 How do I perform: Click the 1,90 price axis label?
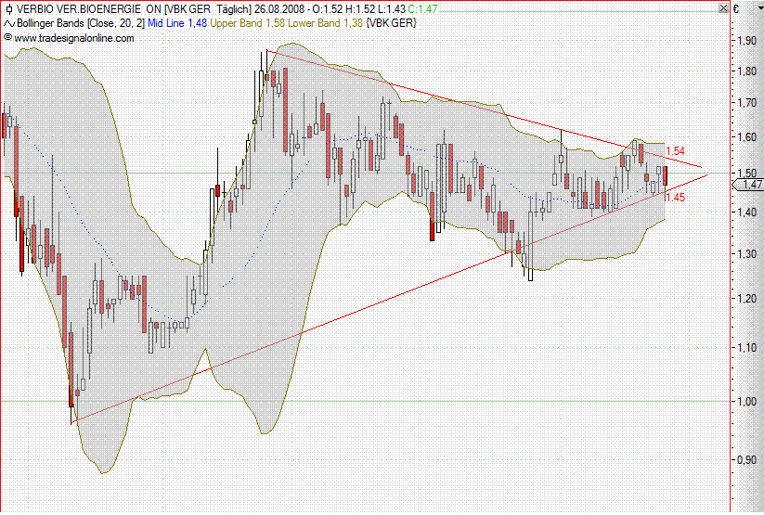click(746, 41)
